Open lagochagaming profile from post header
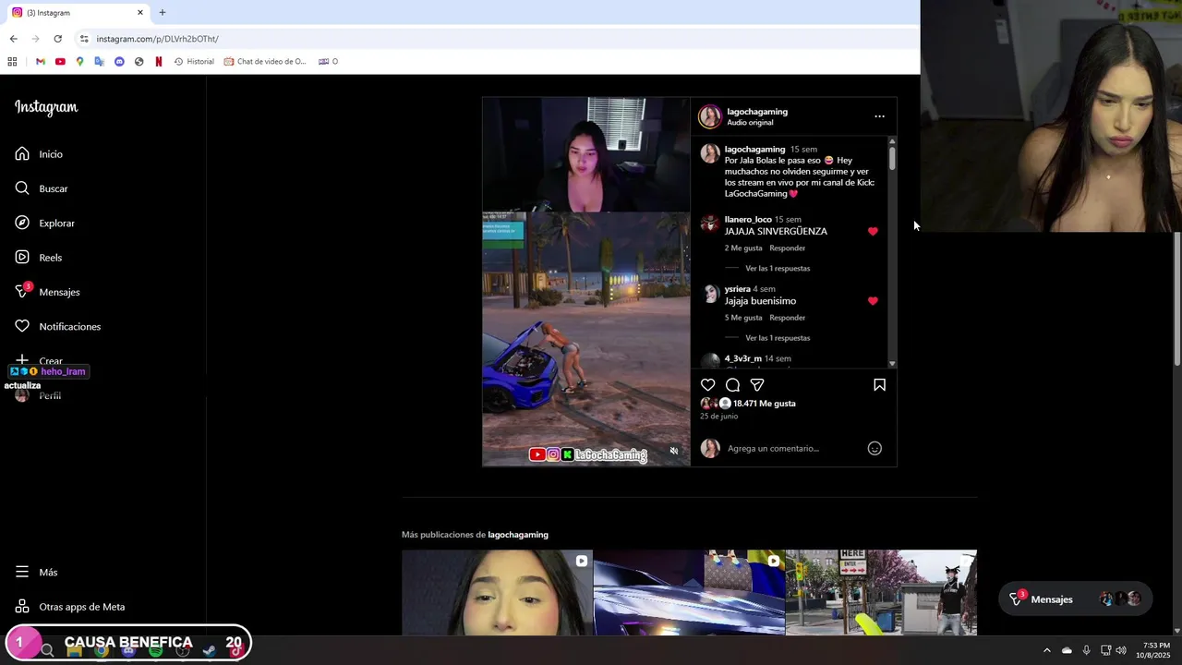Screen dimensions: 1182x665 pos(757,112)
